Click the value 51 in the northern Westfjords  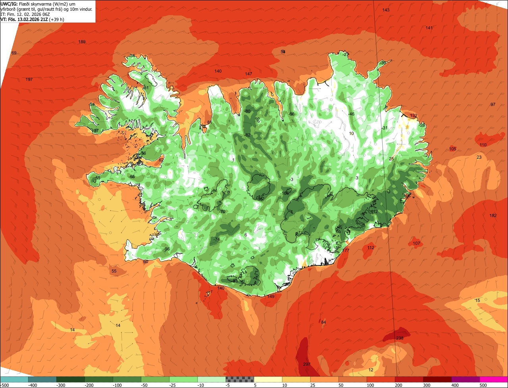click(x=146, y=88)
